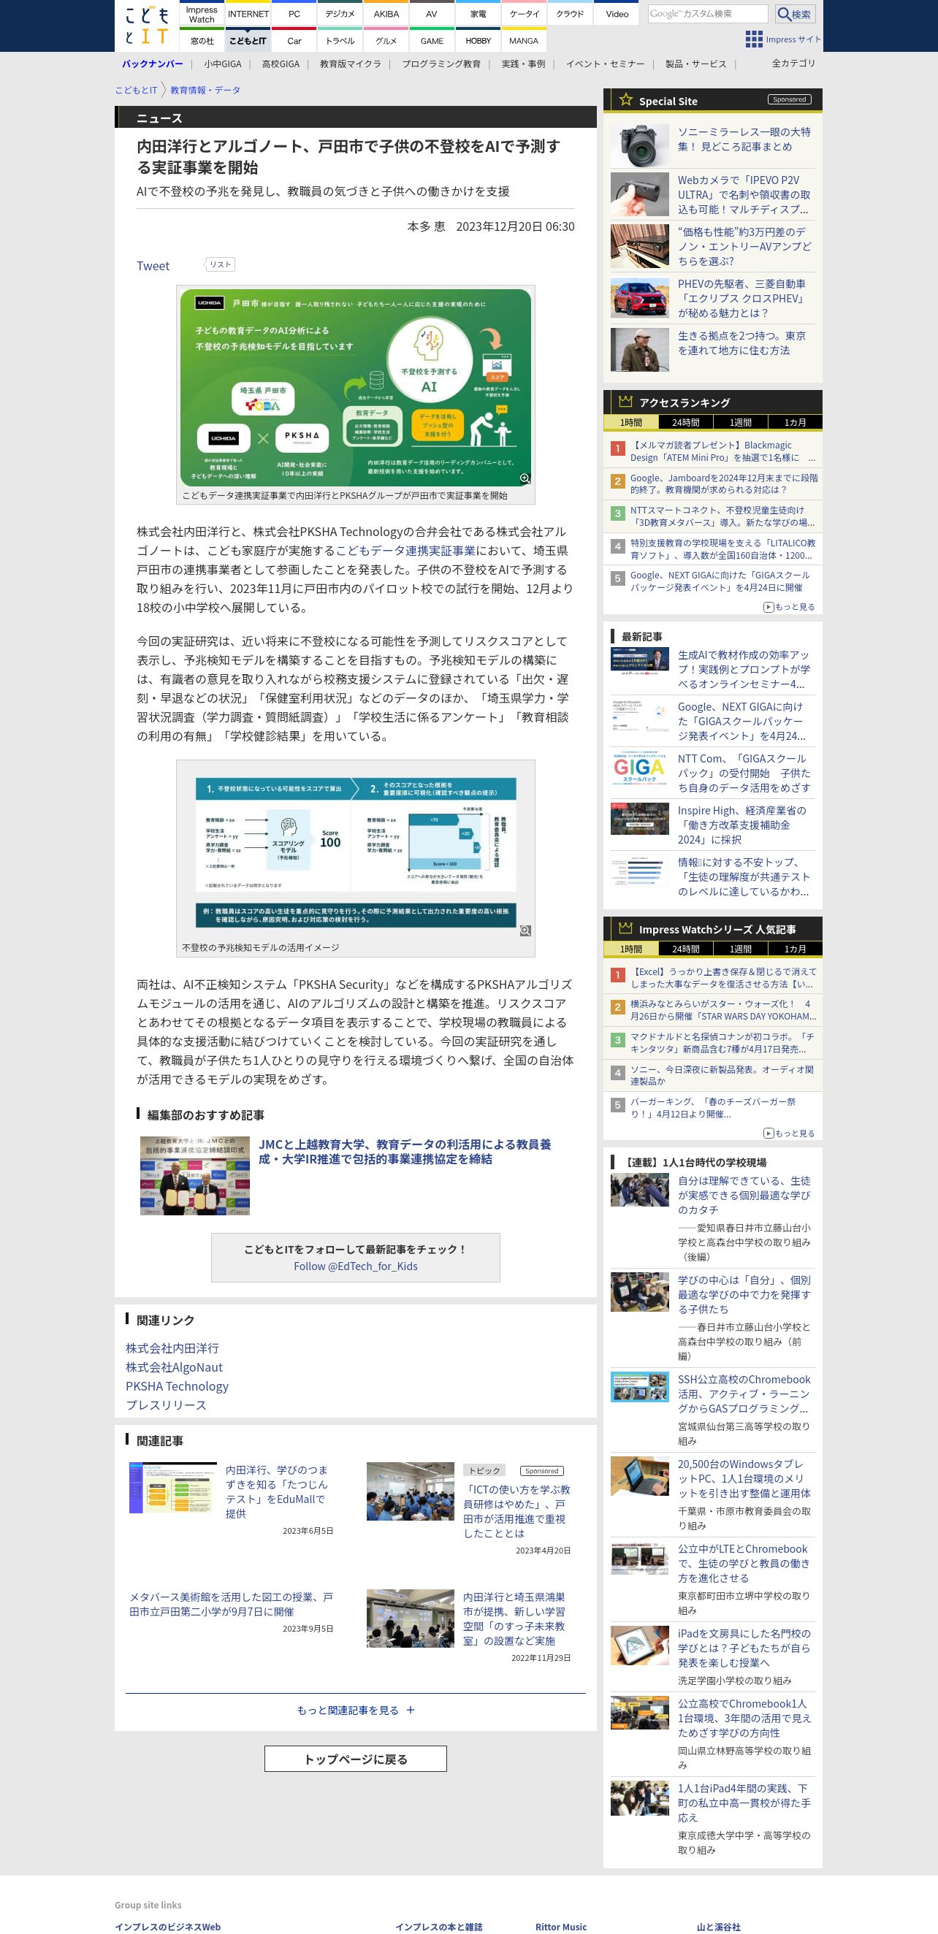Switch Impress Watch ranking to 1カ月
The width and height of the screenshot is (938, 1934).
coord(795,949)
